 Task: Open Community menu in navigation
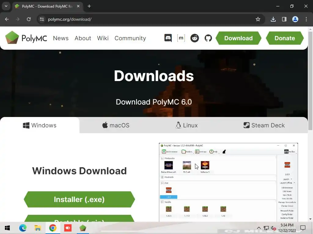[x=130, y=38]
